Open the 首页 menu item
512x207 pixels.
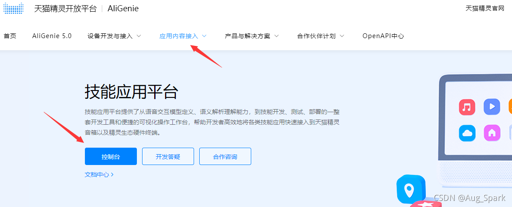click(x=10, y=36)
